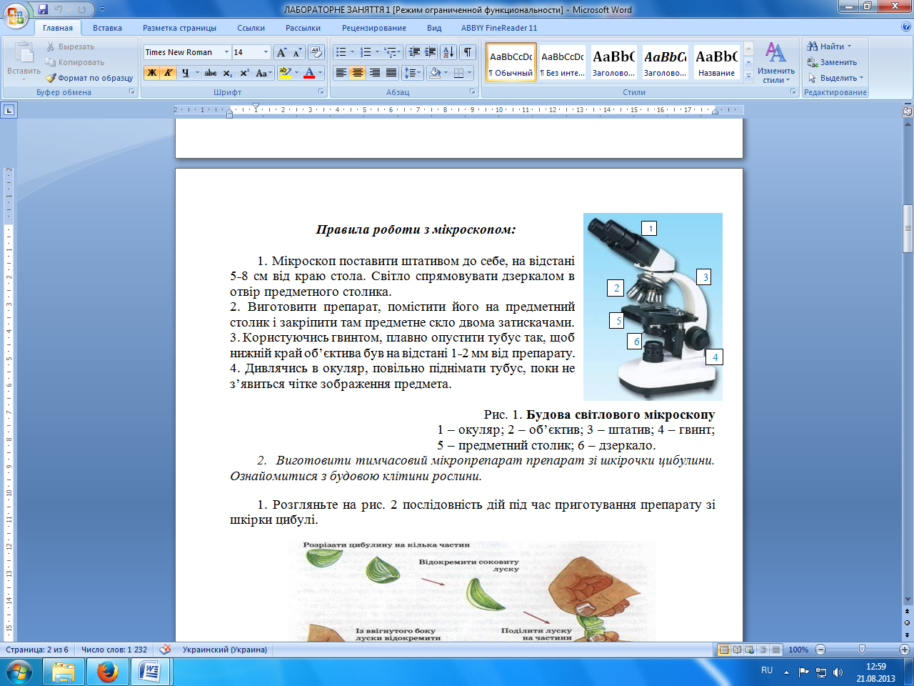Expand the styles gallery More arrow
The height and width of the screenshot is (686, 914).
pyautogui.click(x=748, y=77)
